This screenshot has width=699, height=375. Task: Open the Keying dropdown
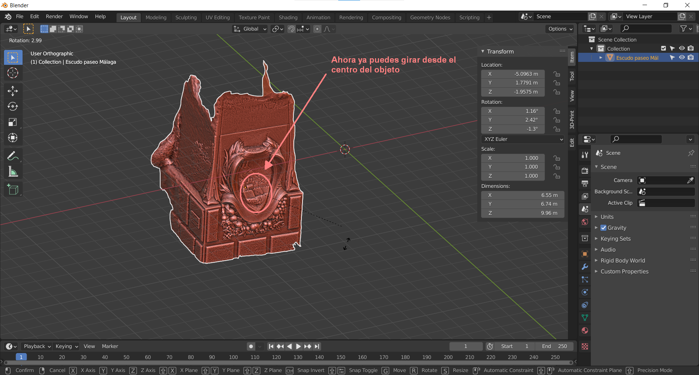(x=67, y=346)
